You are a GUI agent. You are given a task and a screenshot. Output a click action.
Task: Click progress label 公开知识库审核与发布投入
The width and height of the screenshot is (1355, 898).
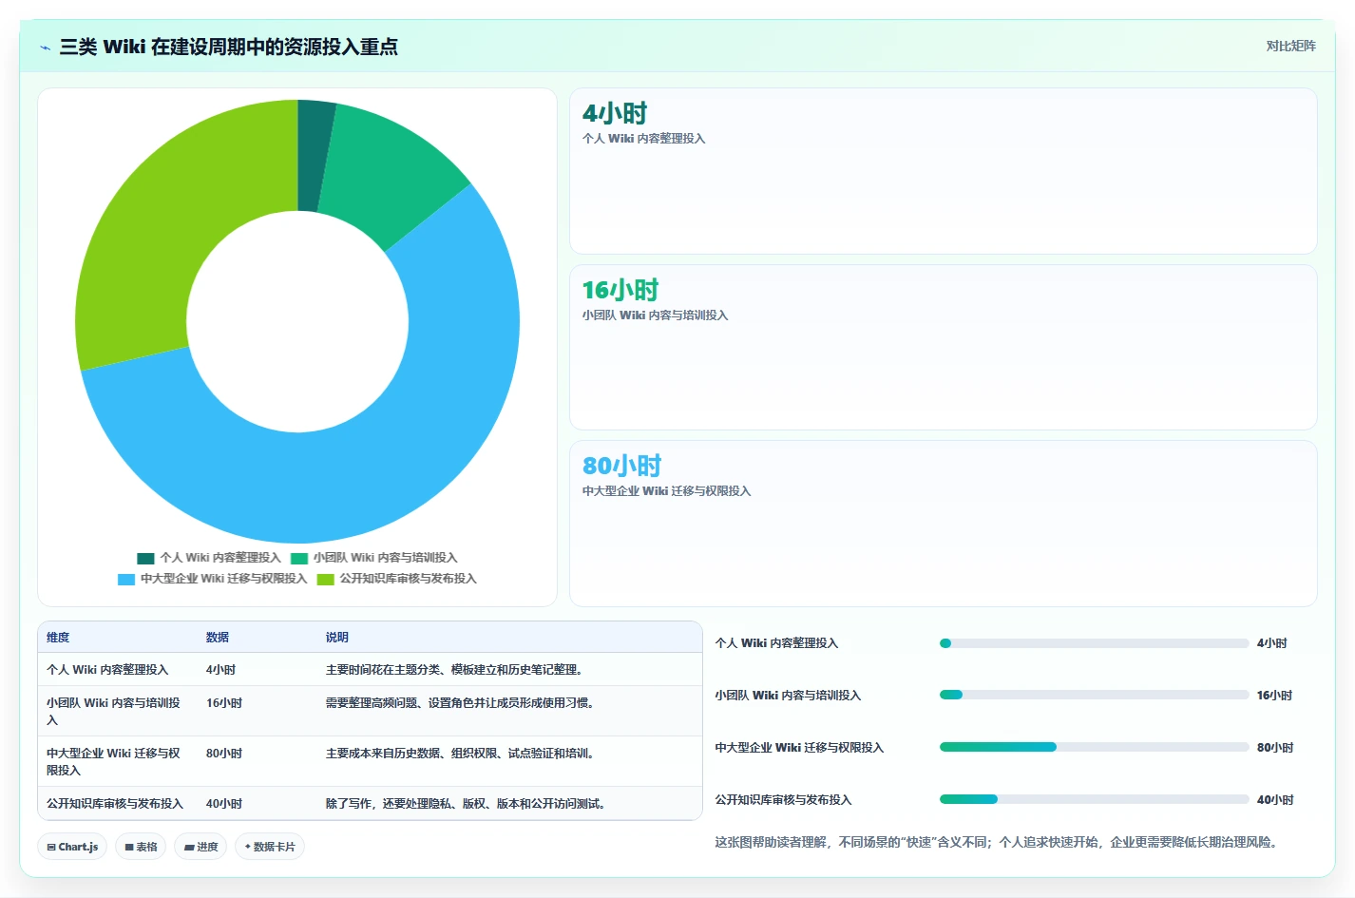(x=783, y=800)
